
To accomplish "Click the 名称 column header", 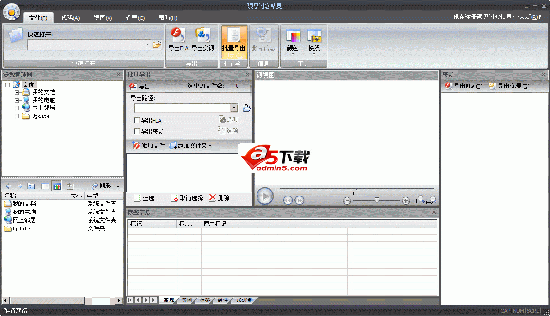I will coord(31,196).
